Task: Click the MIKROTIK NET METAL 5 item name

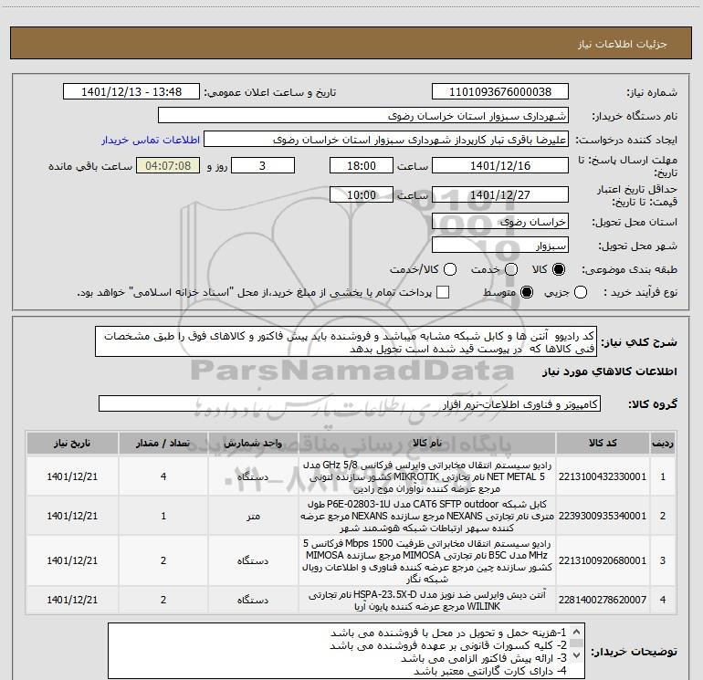Action: (x=427, y=476)
